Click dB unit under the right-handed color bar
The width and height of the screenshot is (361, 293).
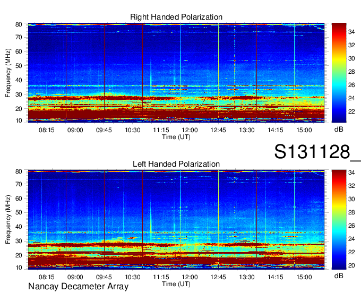point(339,130)
